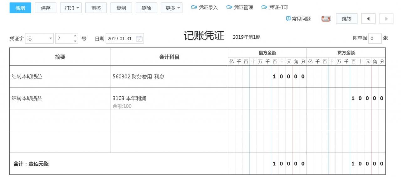Image resolution: width=401 pixels, height=177 pixels.
Task: Click account cell 560302 财务费用_利息
Action: 169,76
